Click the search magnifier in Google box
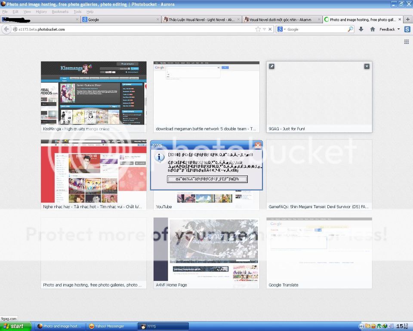 (350, 29)
